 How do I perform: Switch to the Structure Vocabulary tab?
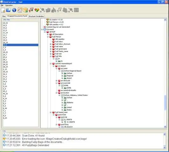(x=36, y=16)
